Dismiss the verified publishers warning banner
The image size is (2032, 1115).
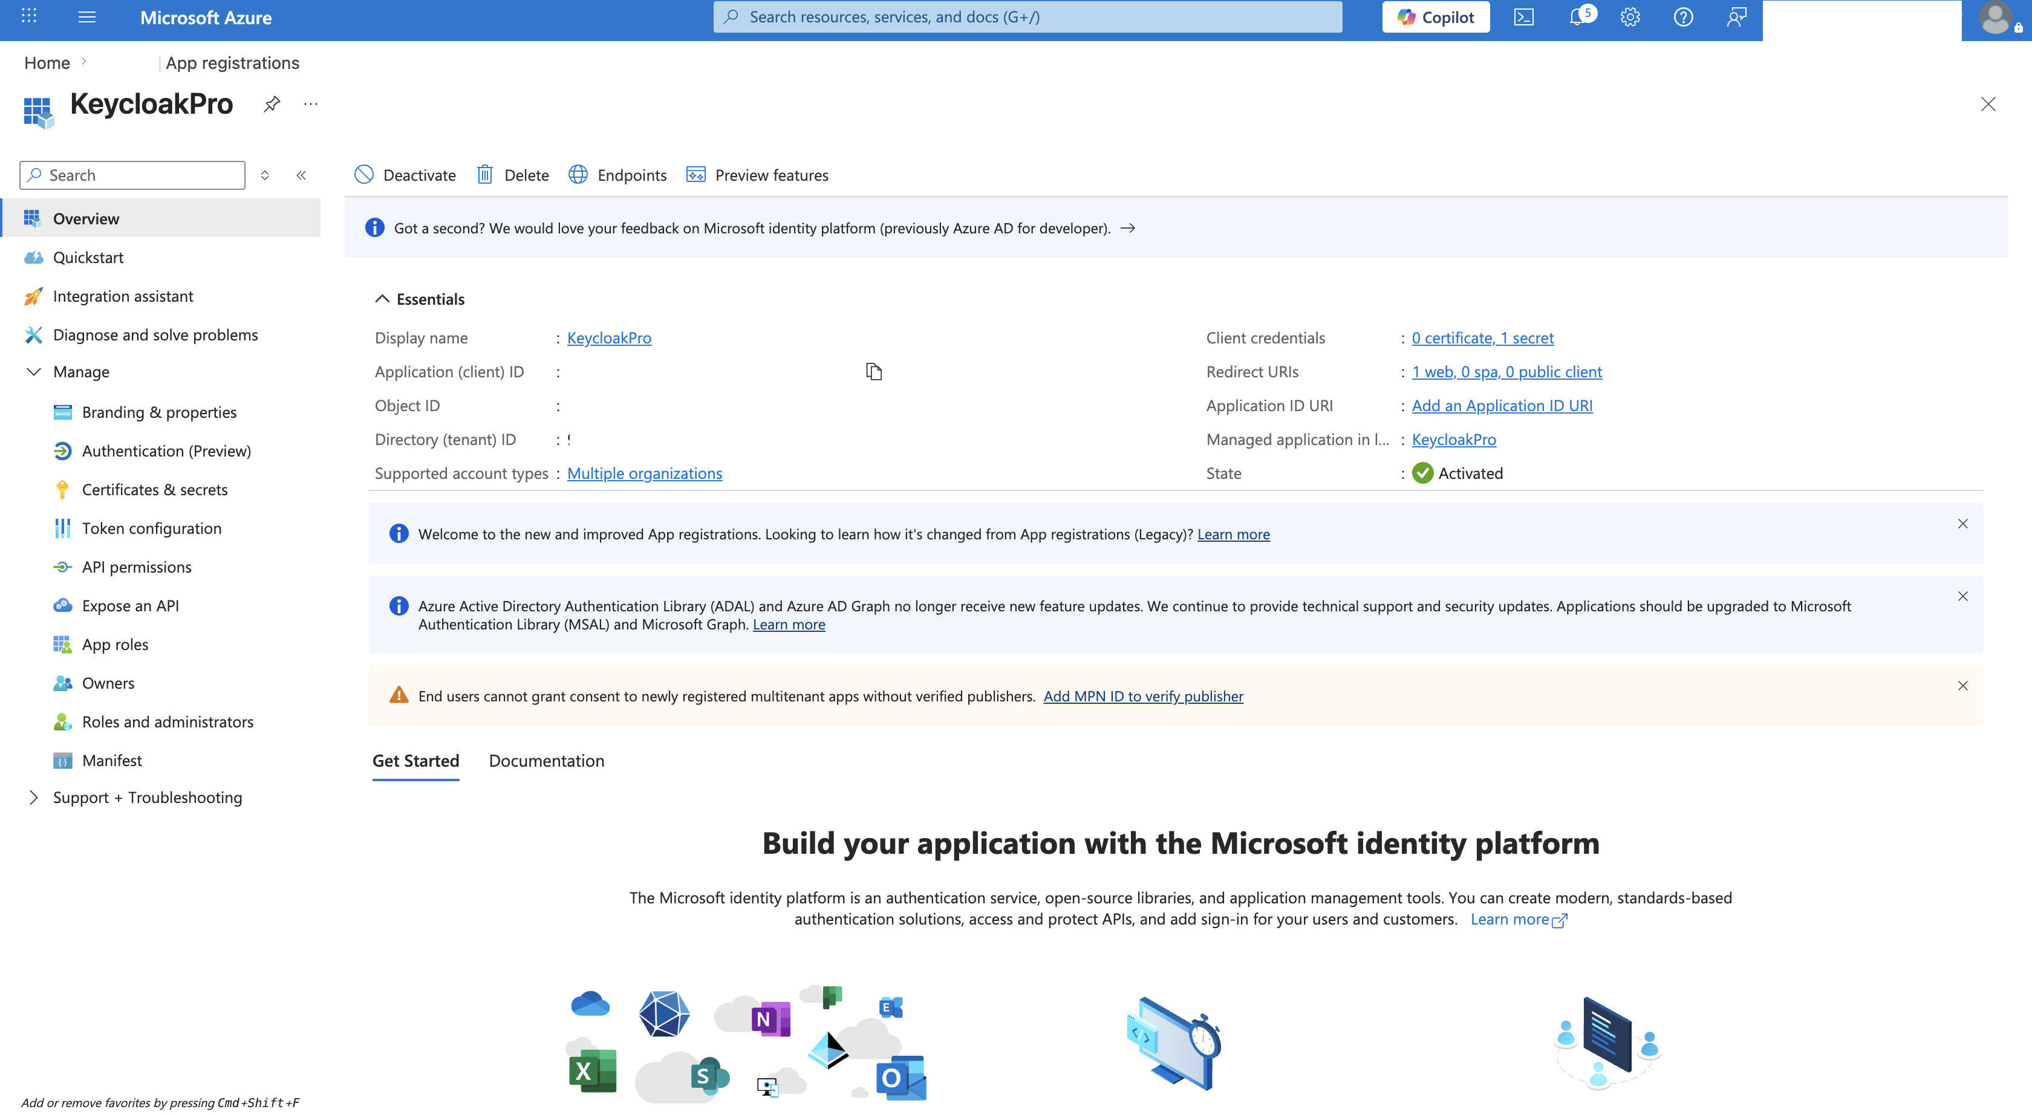pos(1962,686)
